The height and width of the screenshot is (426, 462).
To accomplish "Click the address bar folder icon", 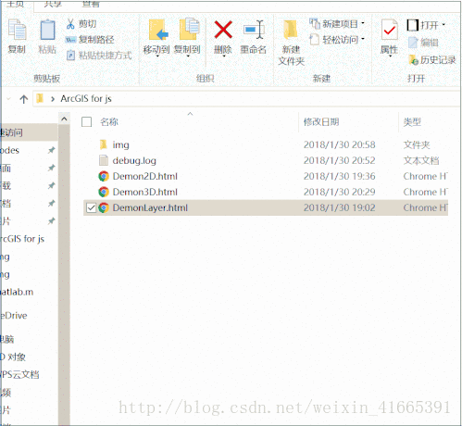I will click(x=40, y=98).
